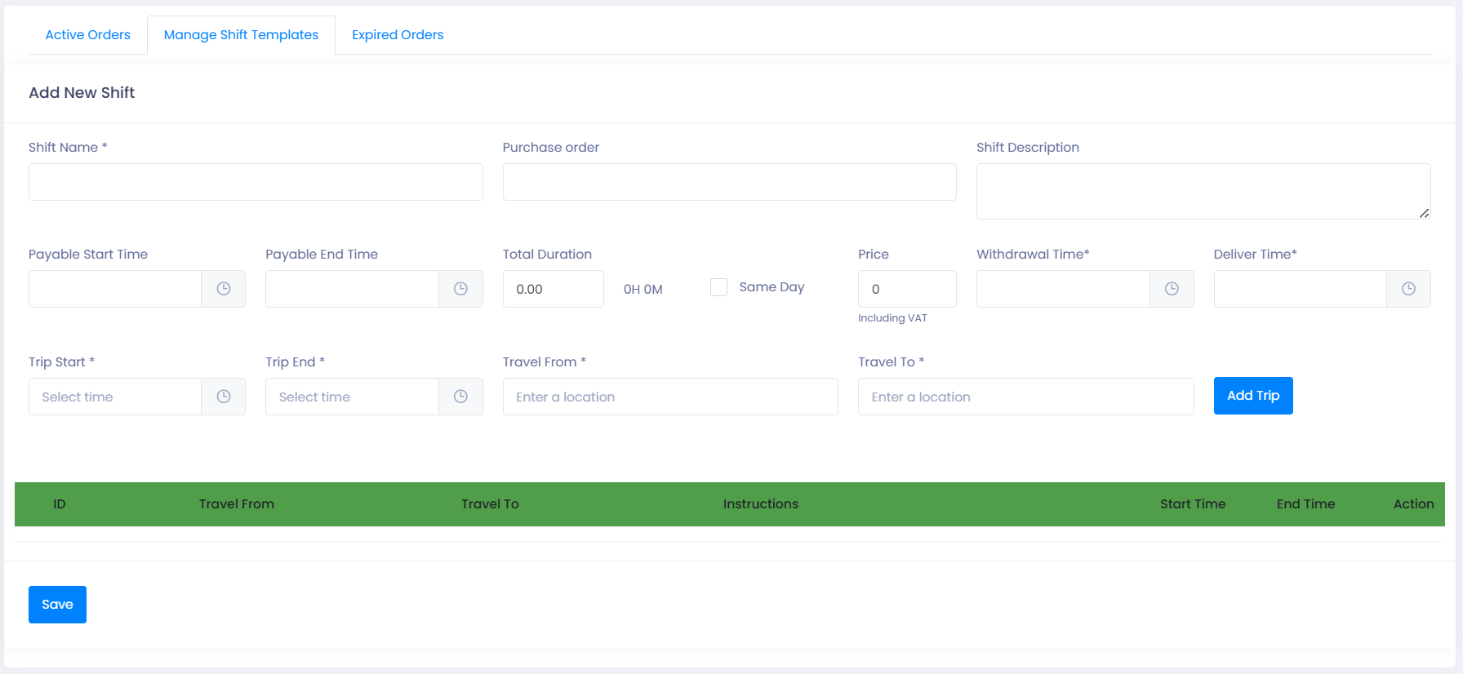Image resolution: width=1463 pixels, height=674 pixels.
Task: Click the End Time column header
Action: coord(1305,504)
